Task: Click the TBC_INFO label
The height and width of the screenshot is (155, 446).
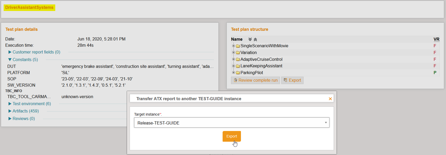Action: pos(14,91)
